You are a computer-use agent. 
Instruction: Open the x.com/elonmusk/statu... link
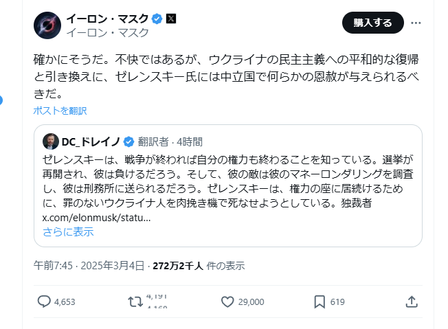click(x=96, y=218)
